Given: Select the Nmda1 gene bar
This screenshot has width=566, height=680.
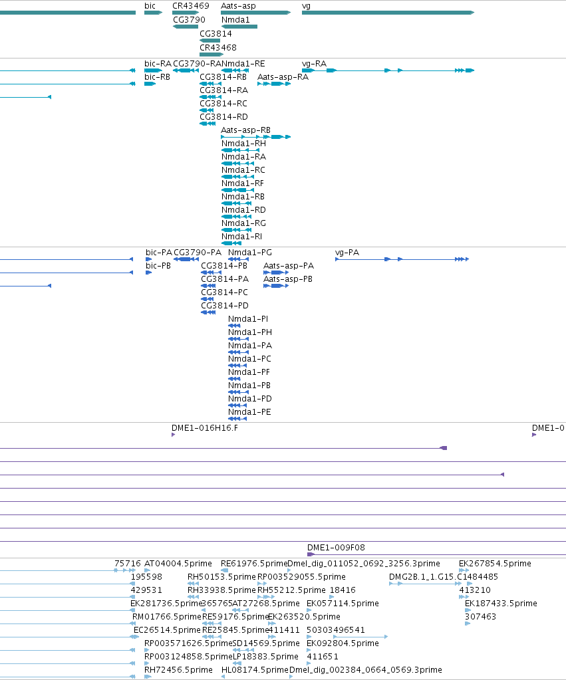Looking at the screenshot, I should coord(239,27).
